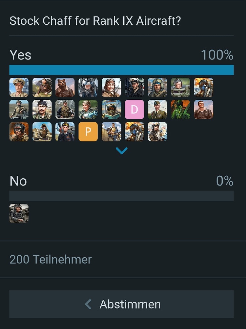The height and width of the screenshot is (329, 246).
Task: Click the white-haired female pilot avatar
Action: [157, 132]
